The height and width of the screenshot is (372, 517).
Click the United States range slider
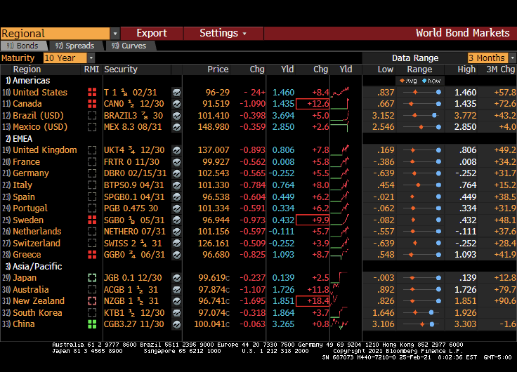pyautogui.click(x=420, y=93)
